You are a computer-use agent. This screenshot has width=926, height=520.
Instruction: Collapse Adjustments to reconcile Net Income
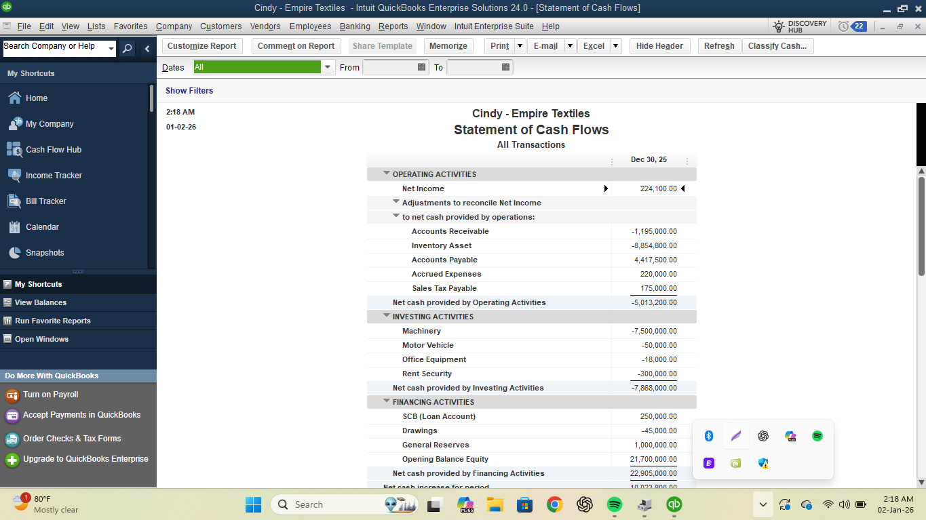coord(396,202)
